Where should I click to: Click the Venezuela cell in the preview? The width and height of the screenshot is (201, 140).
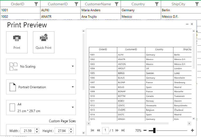[x=159, y=105]
